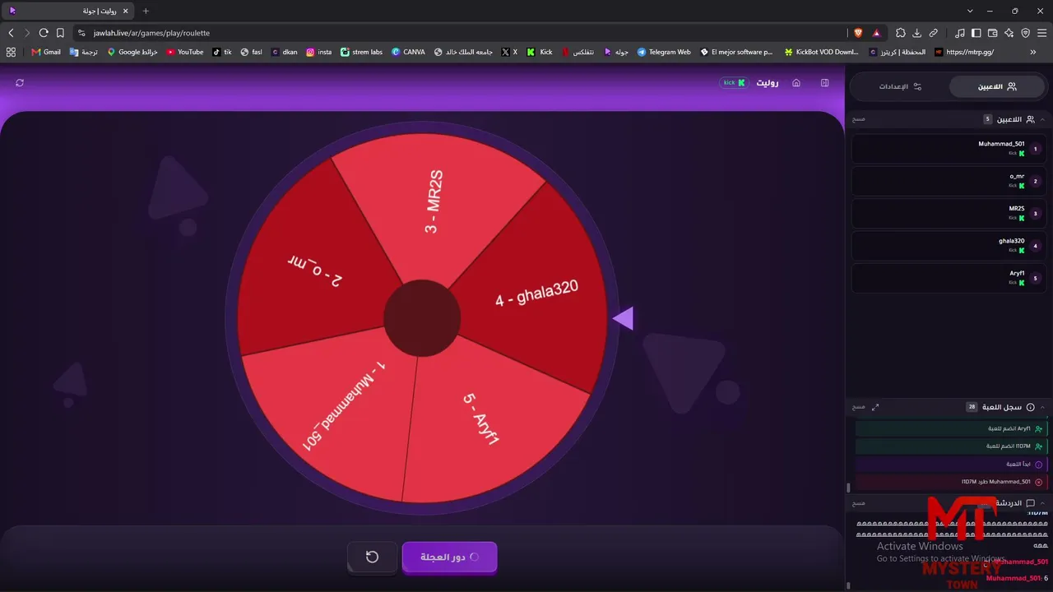Open the Kick bookmark
Screen dimensions: 1053x592
point(540,52)
